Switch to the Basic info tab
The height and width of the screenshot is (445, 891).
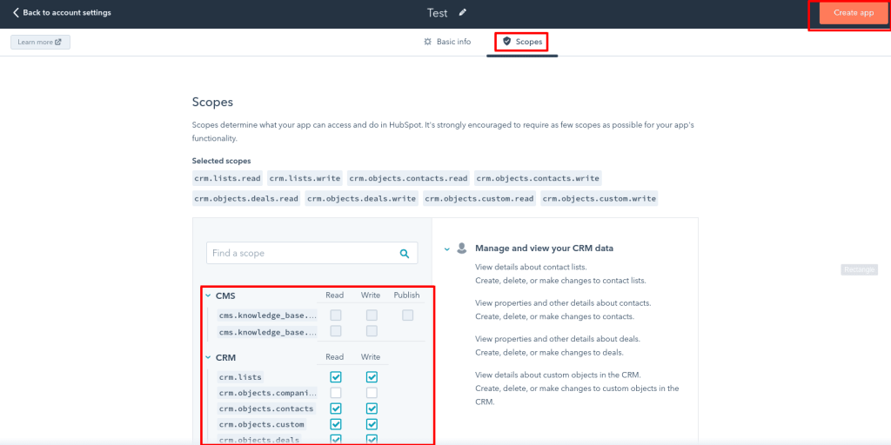pyautogui.click(x=446, y=42)
